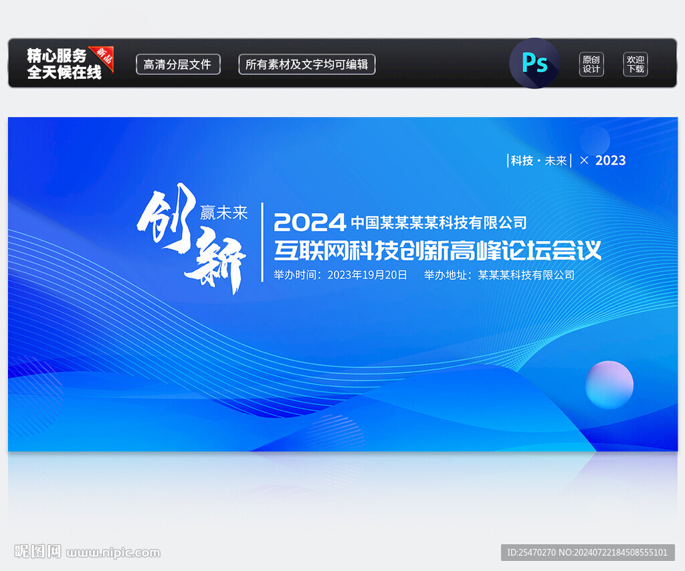Open the banner design preview image
Screen dimensions: 685x571
tap(342, 284)
